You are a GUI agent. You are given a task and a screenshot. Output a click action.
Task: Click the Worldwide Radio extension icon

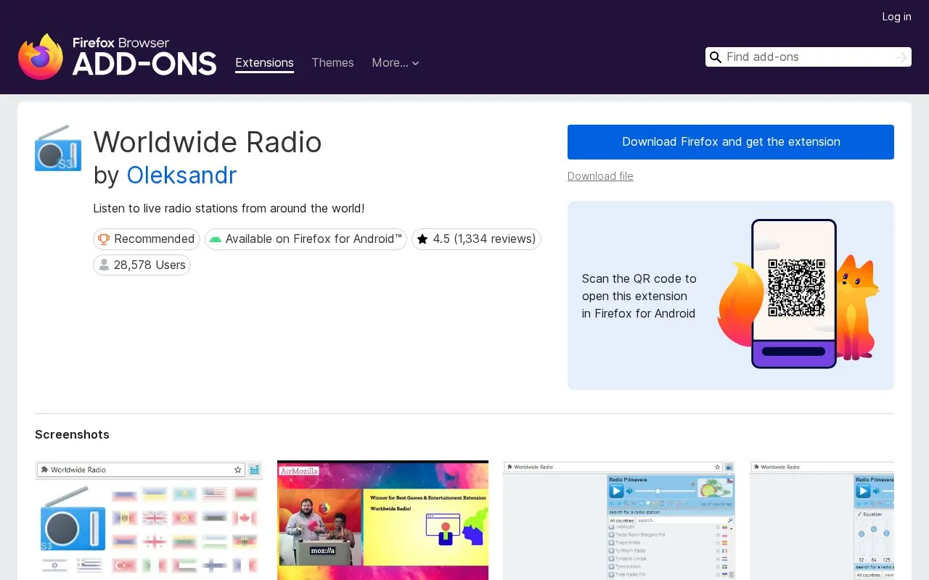(x=58, y=148)
